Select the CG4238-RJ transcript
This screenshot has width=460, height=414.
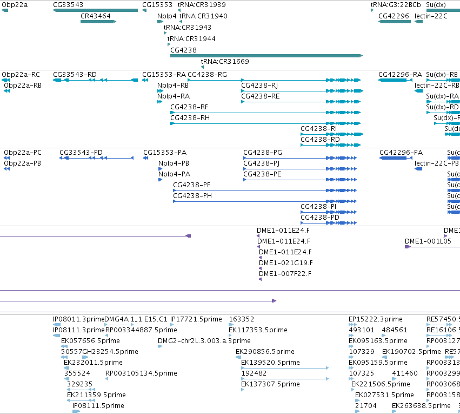pos(302,91)
